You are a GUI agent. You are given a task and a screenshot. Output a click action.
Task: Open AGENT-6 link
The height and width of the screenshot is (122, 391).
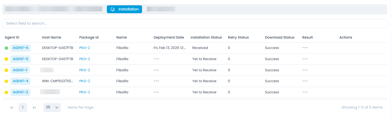[20, 48]
